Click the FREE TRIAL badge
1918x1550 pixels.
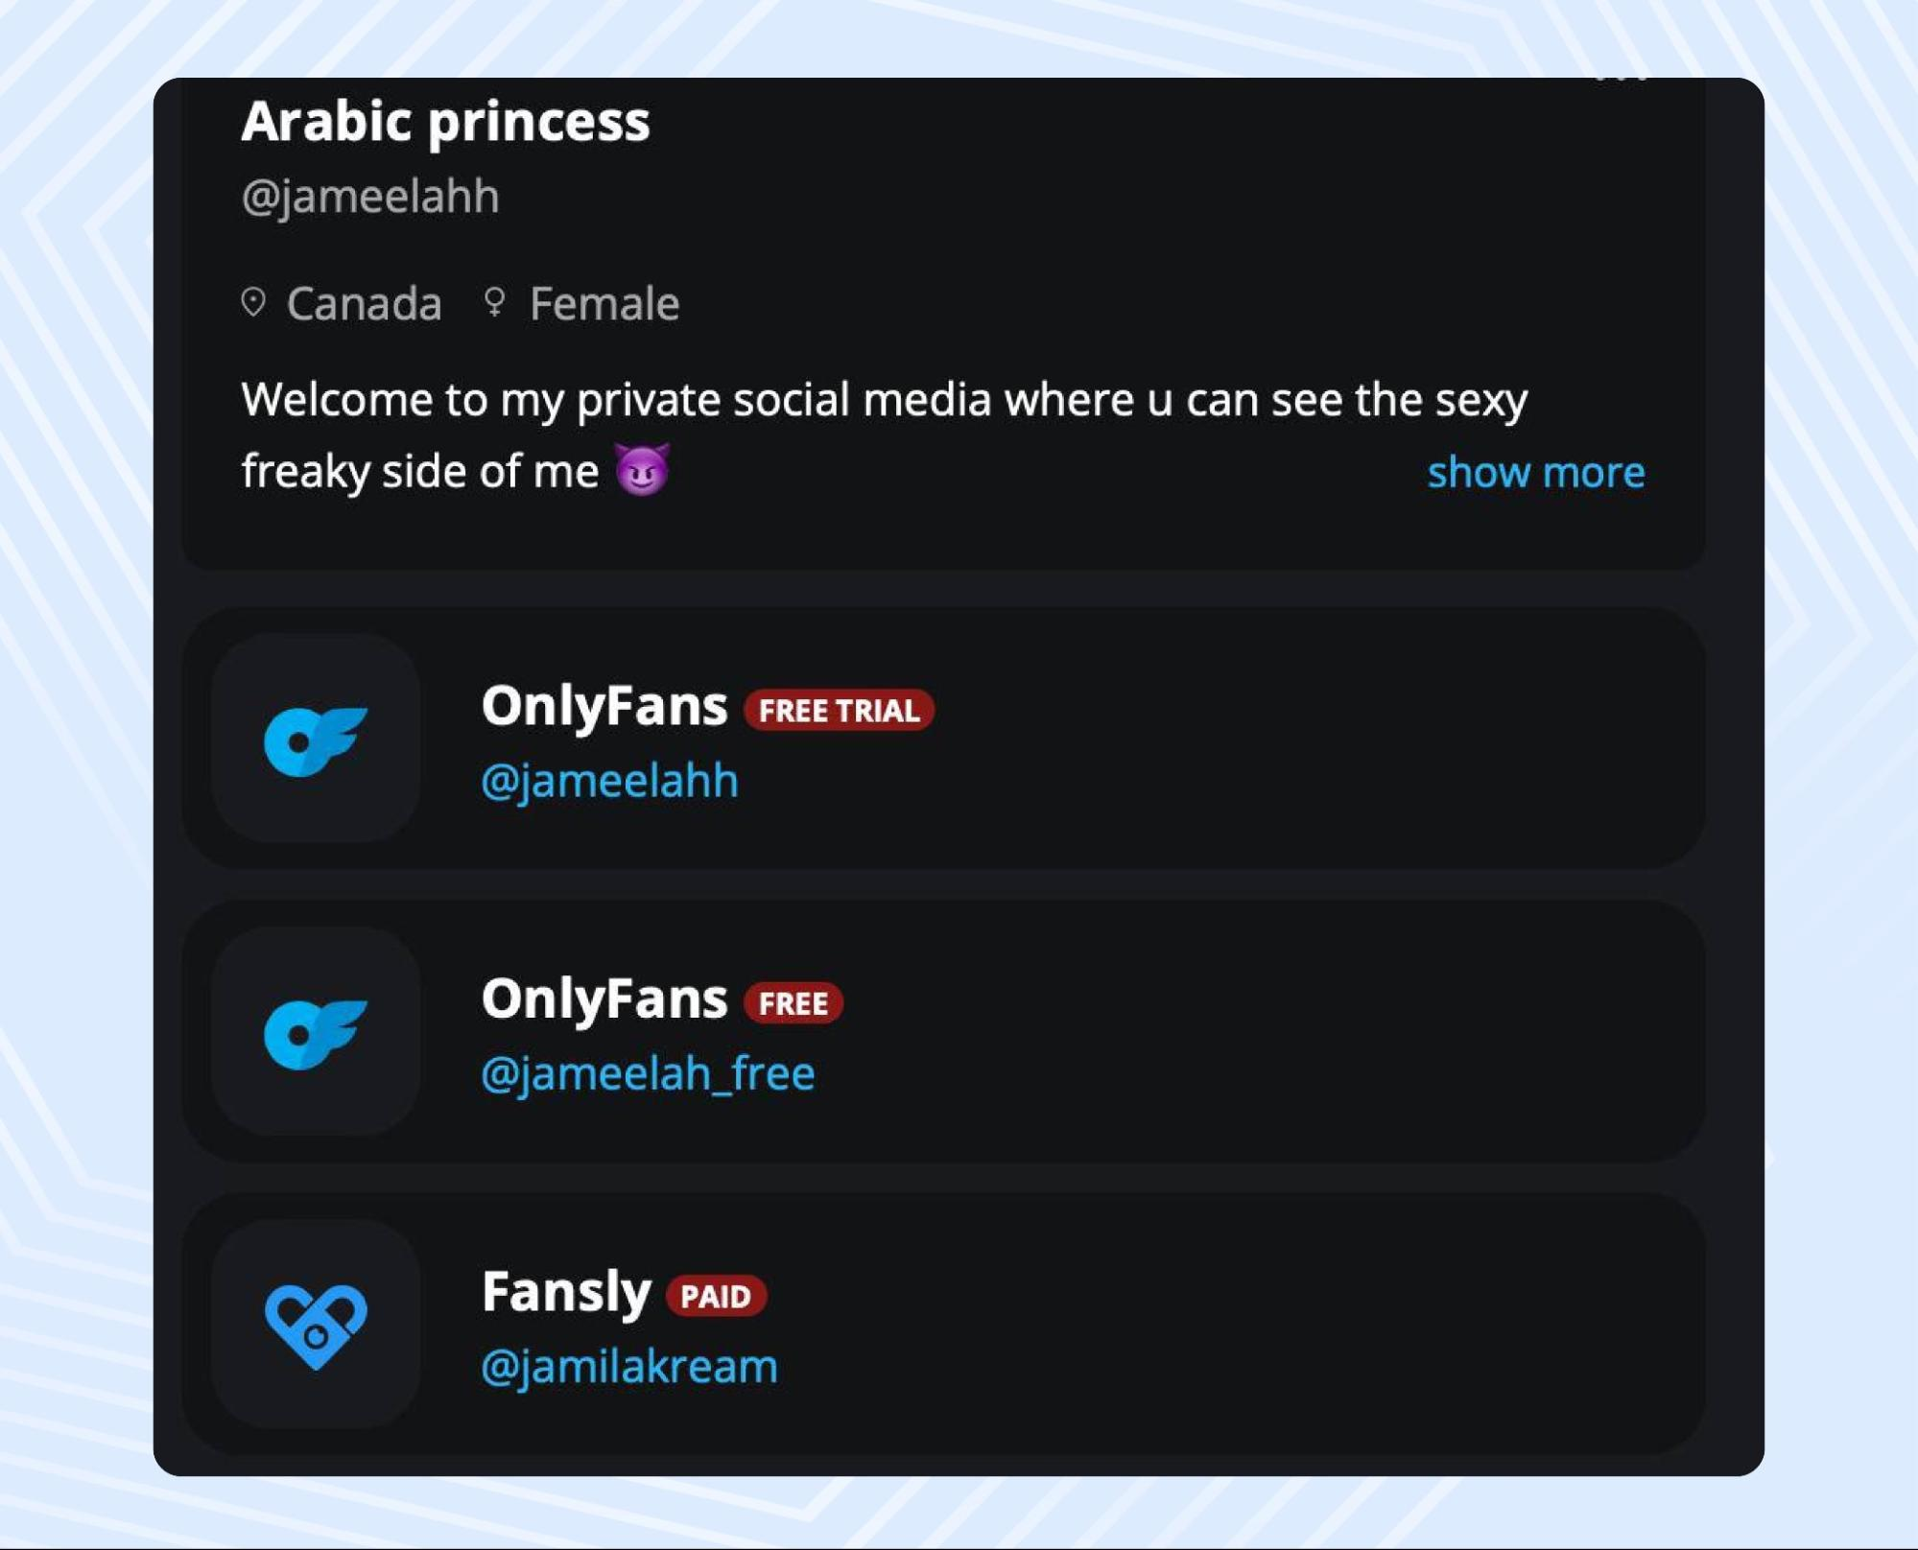[x=839, y=710]
